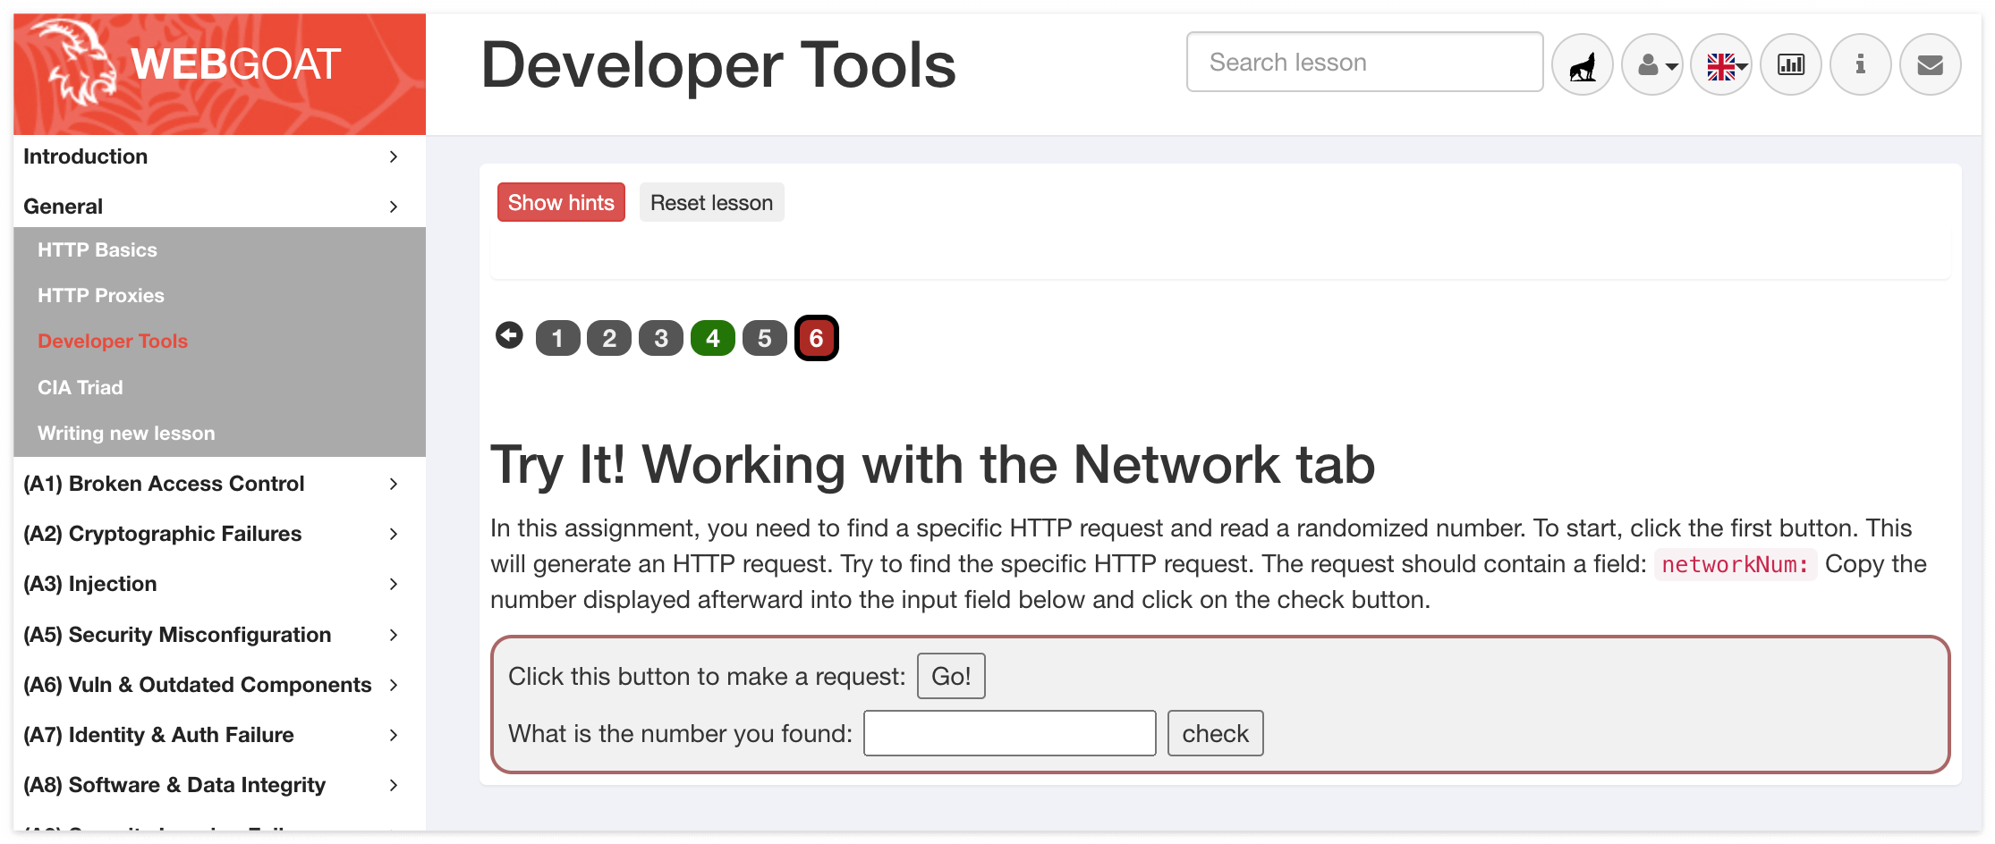1995x844 pixels.
Task: Open the Writing new lesson item
Action: [126, 434]
